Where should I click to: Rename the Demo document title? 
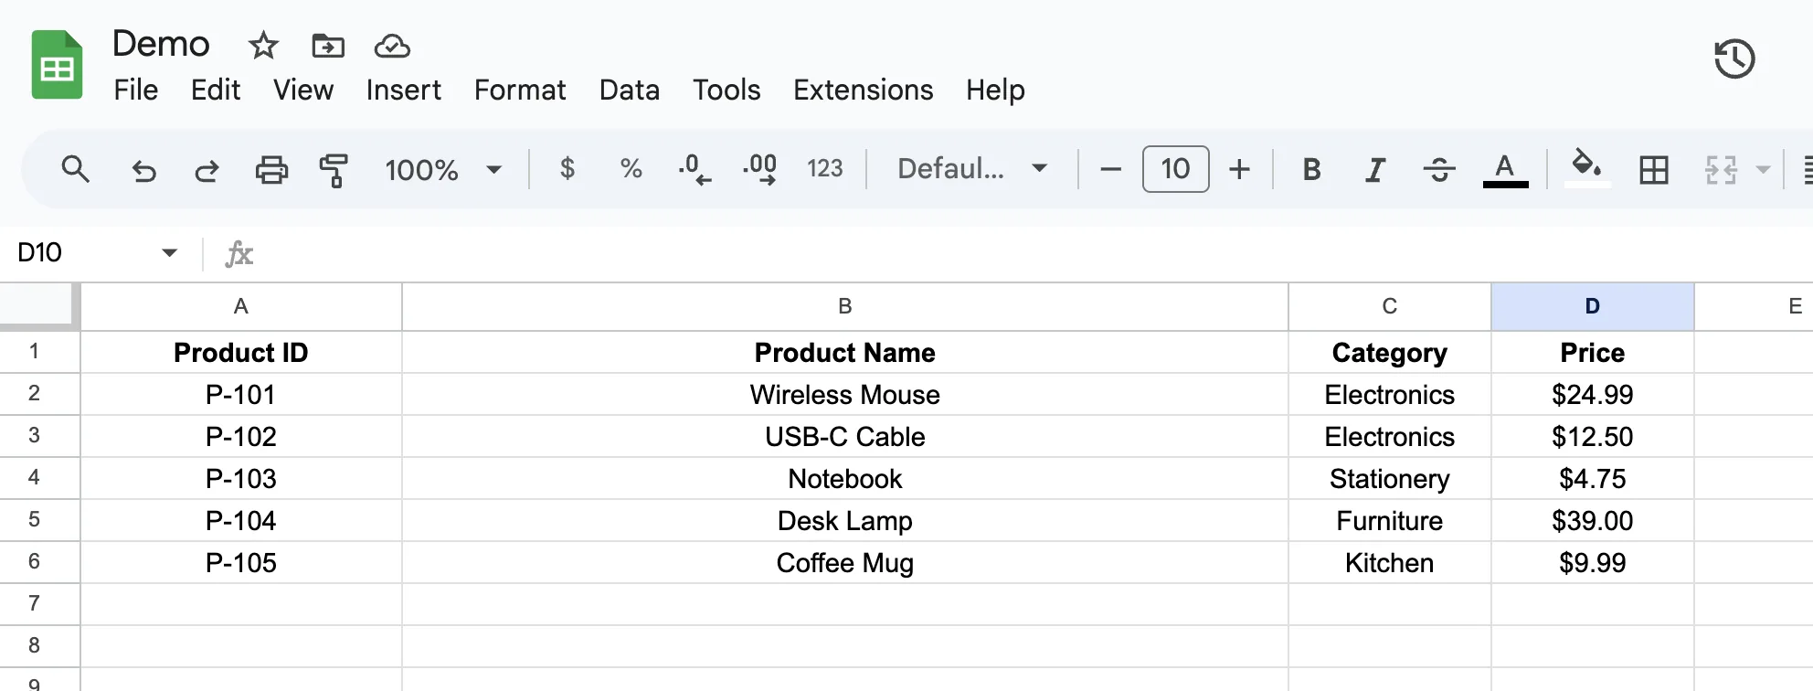coord(161,44)
